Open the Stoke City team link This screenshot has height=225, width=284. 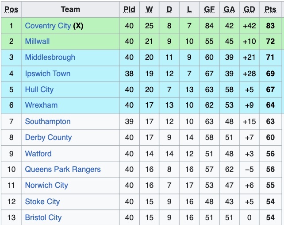42,202
